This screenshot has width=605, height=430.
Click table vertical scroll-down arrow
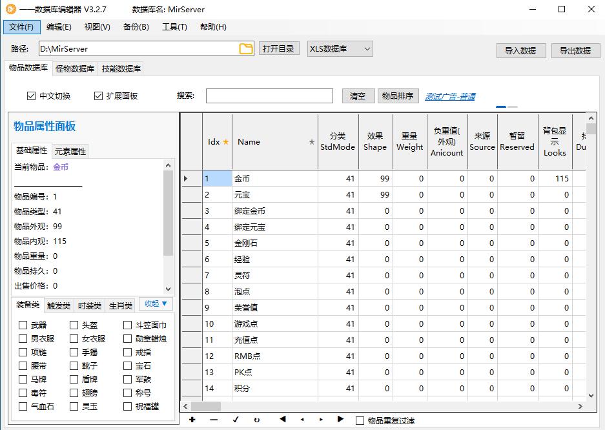(591, 395)
